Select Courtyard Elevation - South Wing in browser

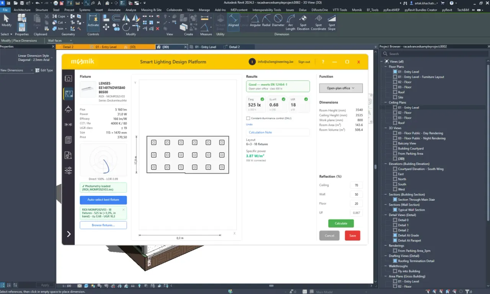pyautogui.click(x=421, y=169)
